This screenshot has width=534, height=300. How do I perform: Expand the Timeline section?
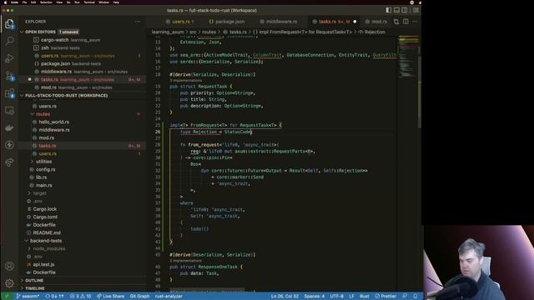tap(35, 288)
